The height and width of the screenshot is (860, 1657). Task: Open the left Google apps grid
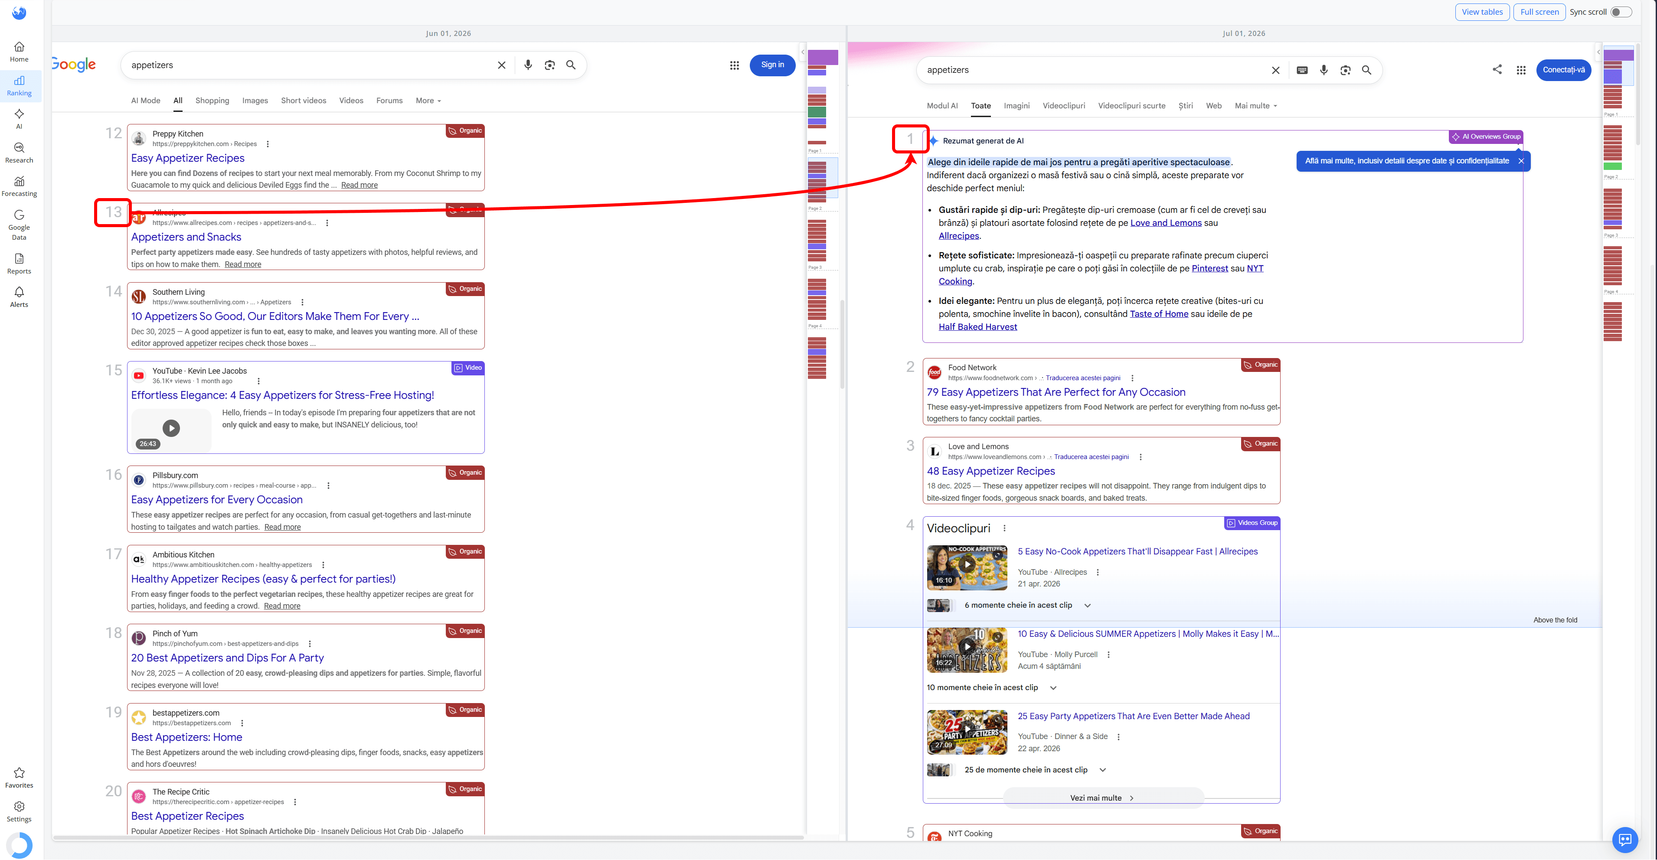tap(735, 65)
